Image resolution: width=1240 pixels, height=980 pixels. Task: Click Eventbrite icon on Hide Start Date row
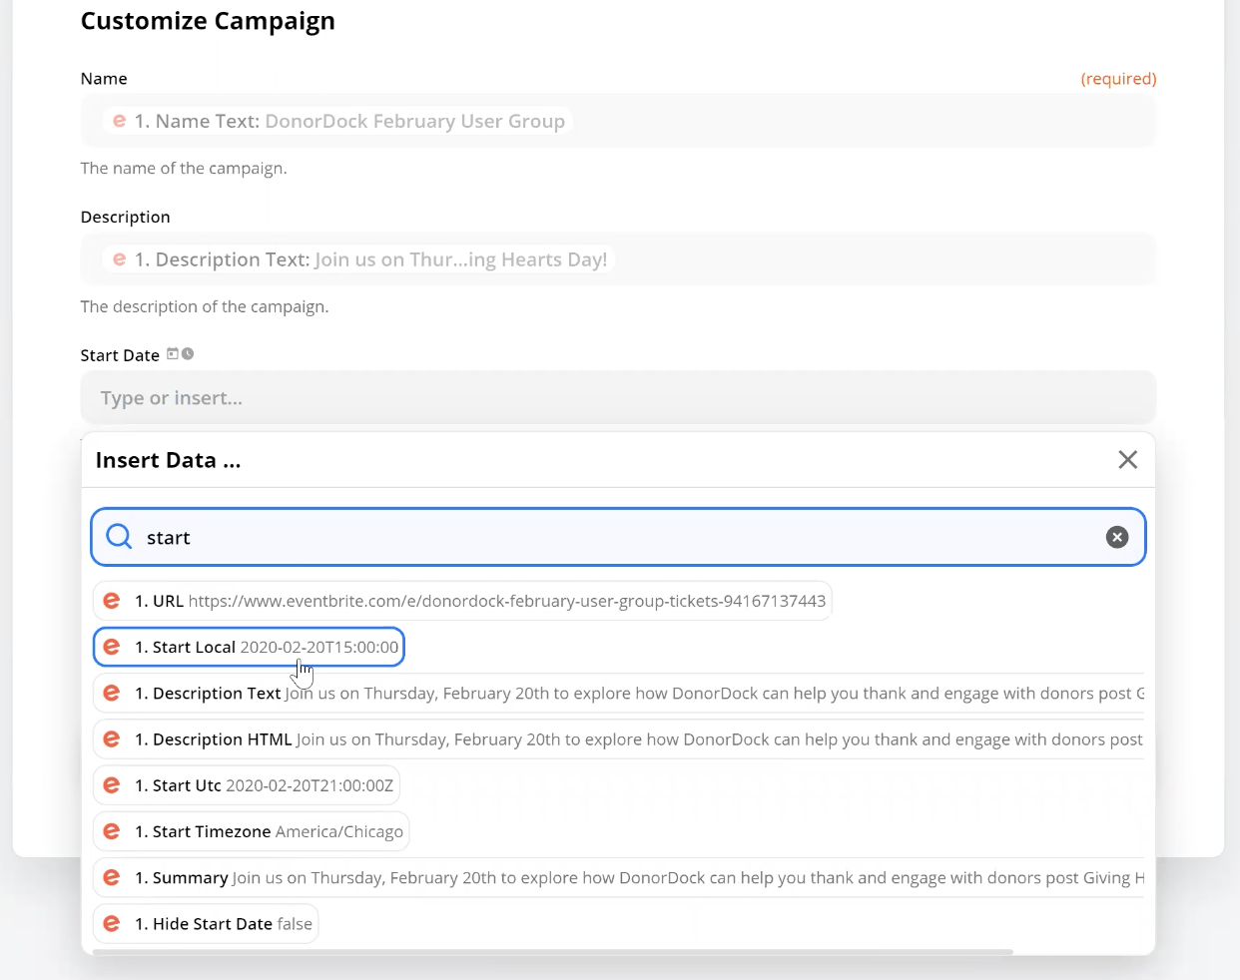click(112, 923)
